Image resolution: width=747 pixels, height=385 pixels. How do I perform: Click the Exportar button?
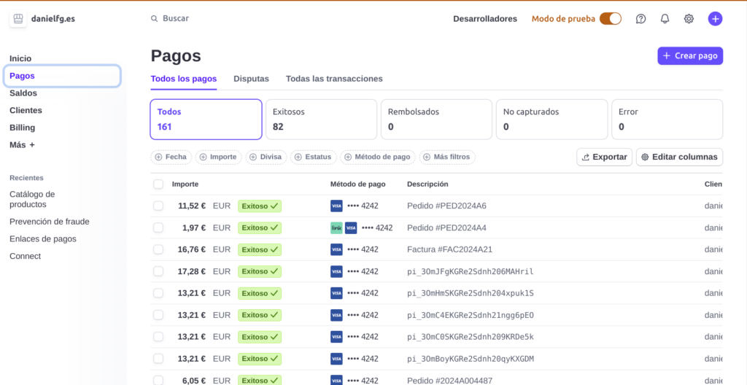tap(604, 157)
